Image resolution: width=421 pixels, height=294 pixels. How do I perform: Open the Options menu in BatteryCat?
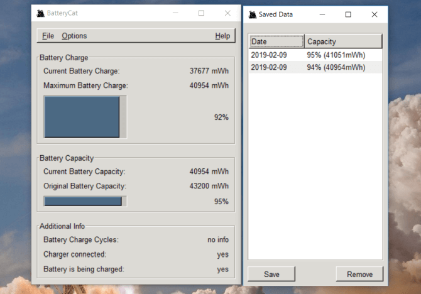coord(74,36)
